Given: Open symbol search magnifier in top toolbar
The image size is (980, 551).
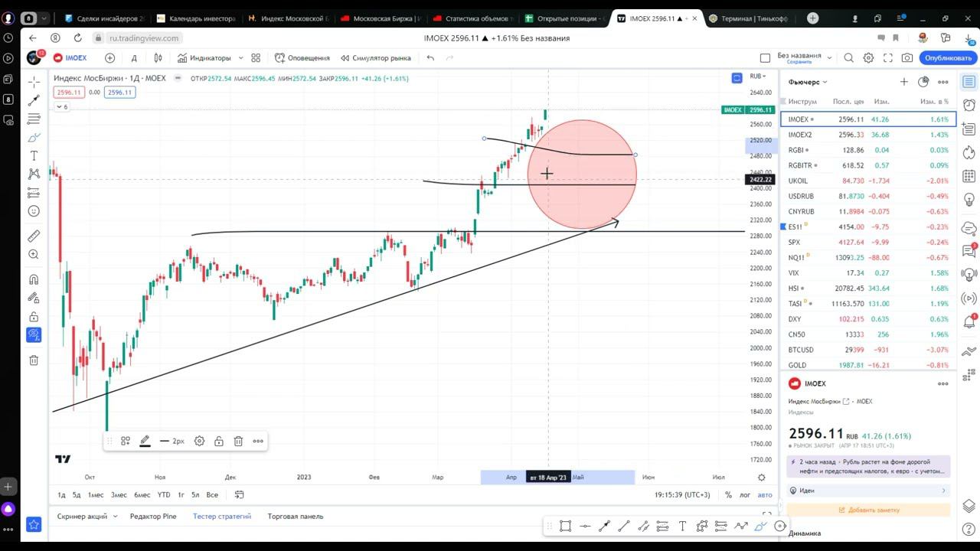Looking at the screenshot, I should pos(848,57).
